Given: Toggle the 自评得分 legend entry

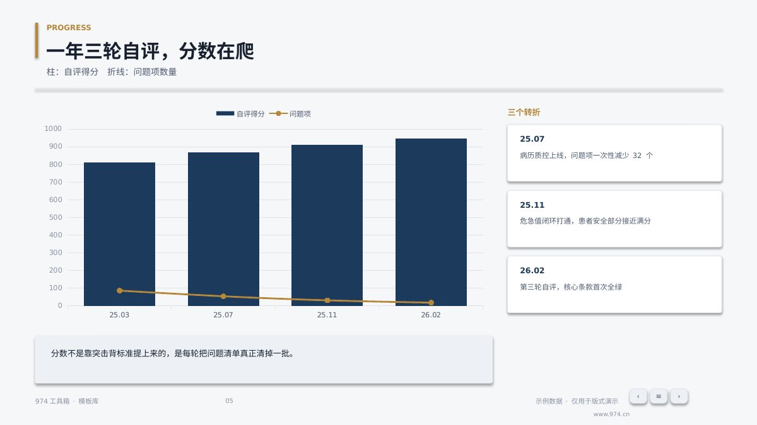Looking at the screenshot, I should pos(240,114).
